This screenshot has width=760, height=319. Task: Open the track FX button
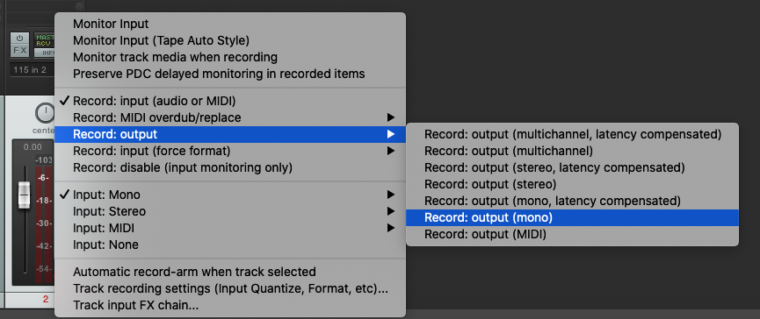pos(19,50)
